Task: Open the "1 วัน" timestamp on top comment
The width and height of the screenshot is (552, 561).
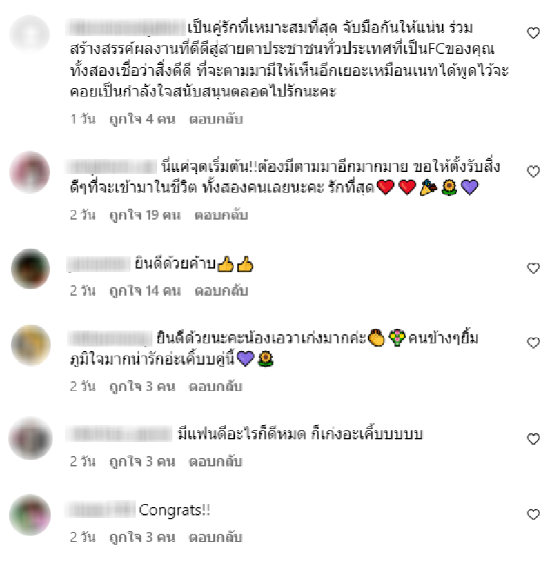Action: click(x=83, y=119)
